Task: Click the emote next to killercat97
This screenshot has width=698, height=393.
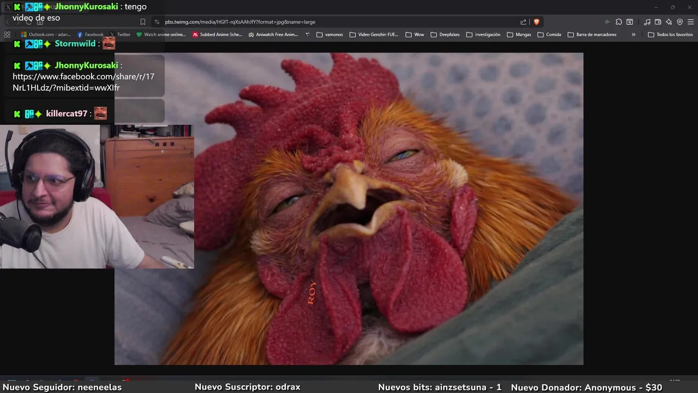Action: (x=100, y=114)
